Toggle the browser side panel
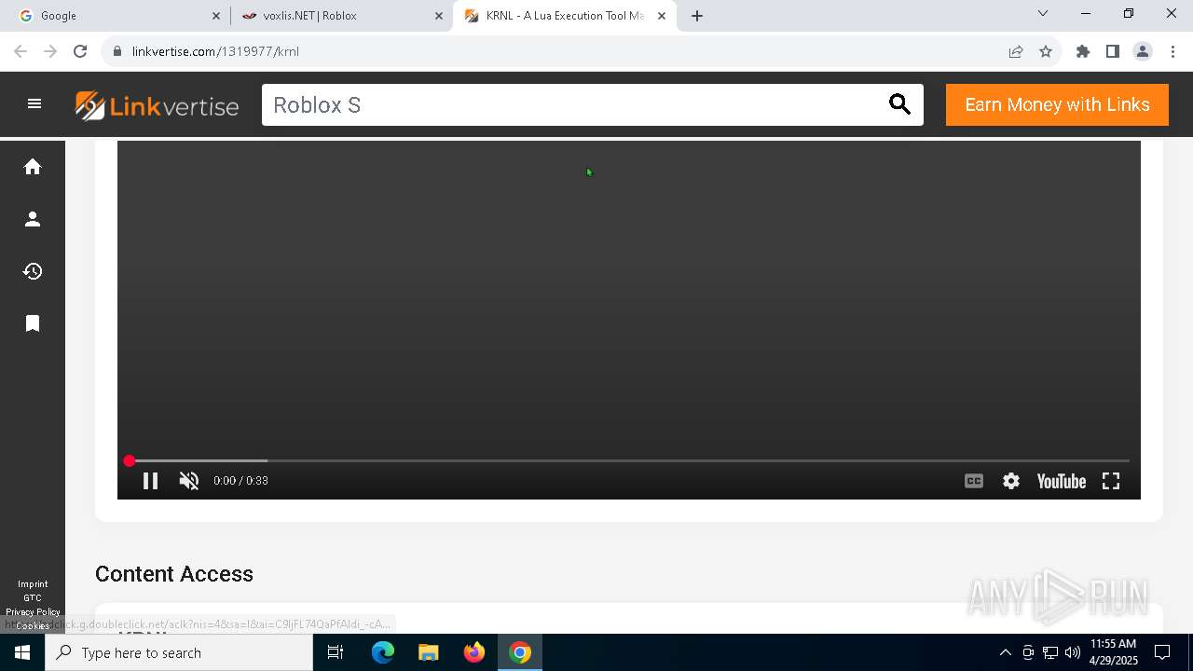The image size is (1193, 671). coord(1113,51)
